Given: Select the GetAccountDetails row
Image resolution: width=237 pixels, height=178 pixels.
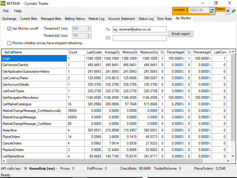Looking at the screenshot, I should (x=116, y=85).
